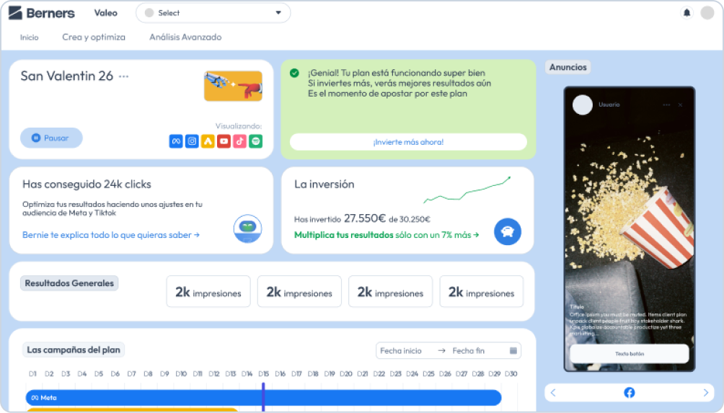Image resolution: width=724 pixels, height=413 pixels.
Task: Click the Spotify platform icon
Action: [x=255, y=141]
